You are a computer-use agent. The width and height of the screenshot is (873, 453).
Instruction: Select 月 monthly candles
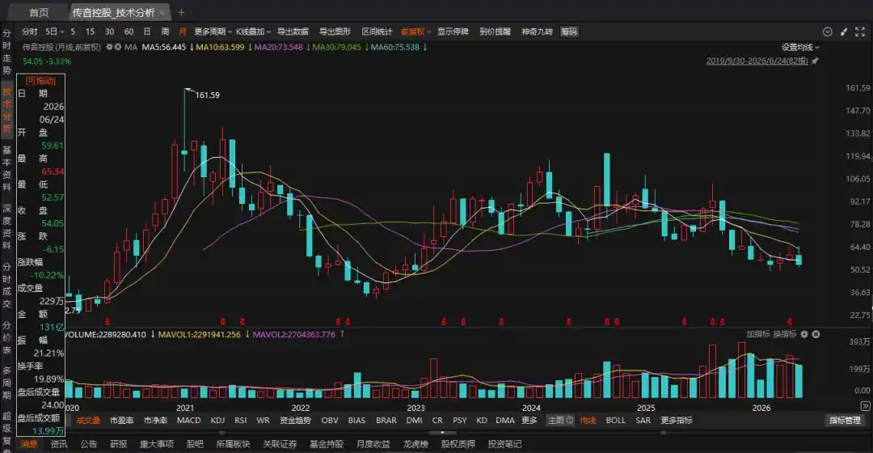pos(183,32)
